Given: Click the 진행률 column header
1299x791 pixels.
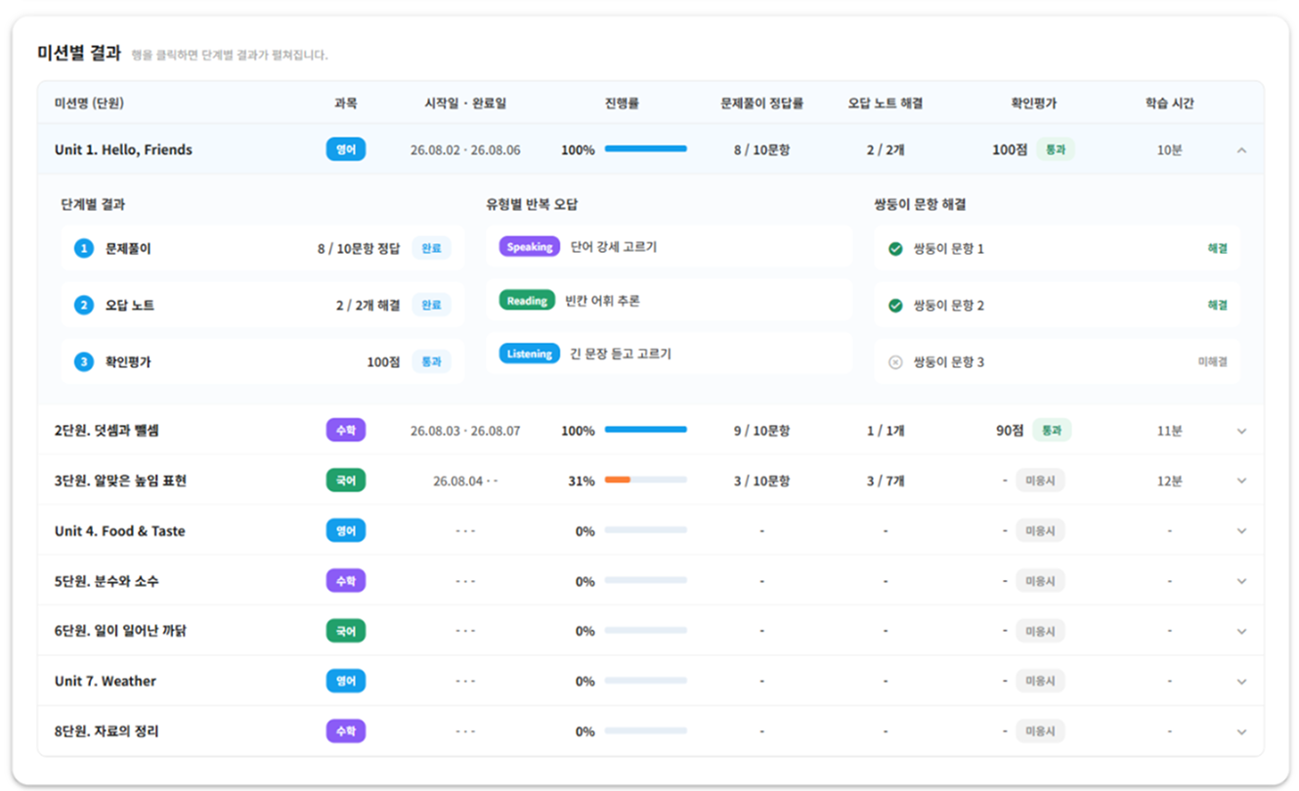Looking at the screenshot, I should tap(622, 103).
